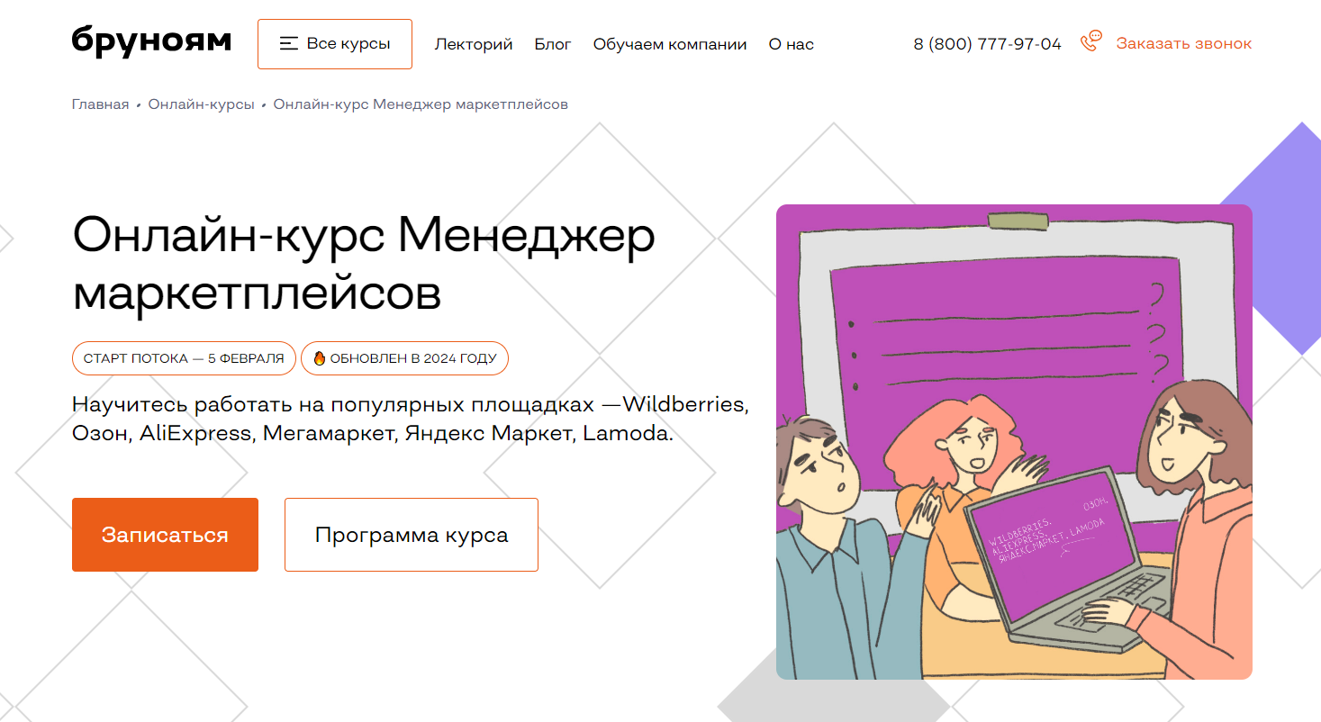Click the fire icon in update badge
1321x722 pixels.
(319, 358)
